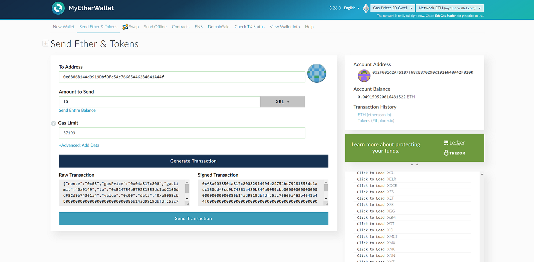Click the first carousel dot under banner

412,164
